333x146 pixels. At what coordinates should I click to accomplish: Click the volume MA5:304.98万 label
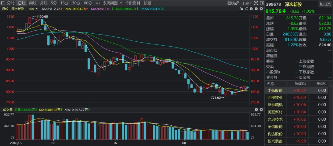(51, 110)
